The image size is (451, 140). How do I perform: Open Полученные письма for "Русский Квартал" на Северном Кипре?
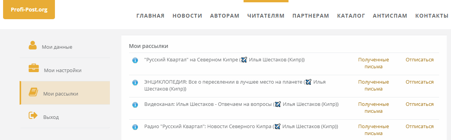click(x=373, y=63)
